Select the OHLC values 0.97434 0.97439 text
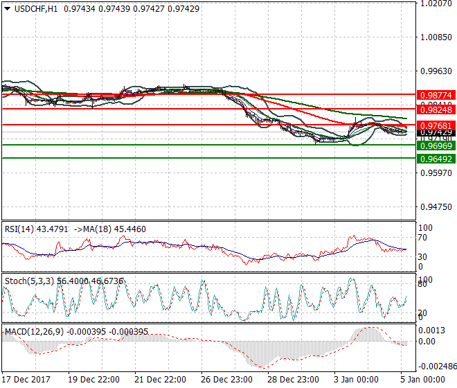The image size is (457, 388). [x=97, y=9]
